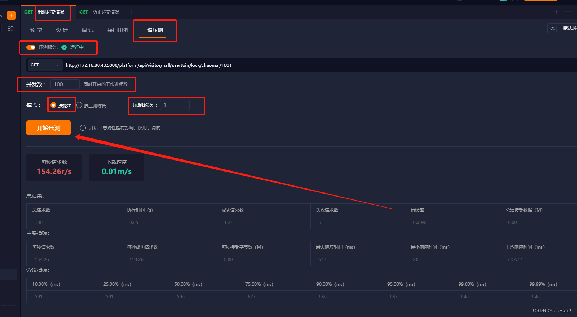Screen dimensions: 577x317
Task: Click the 成功请求数 column header
Action: 233,210
